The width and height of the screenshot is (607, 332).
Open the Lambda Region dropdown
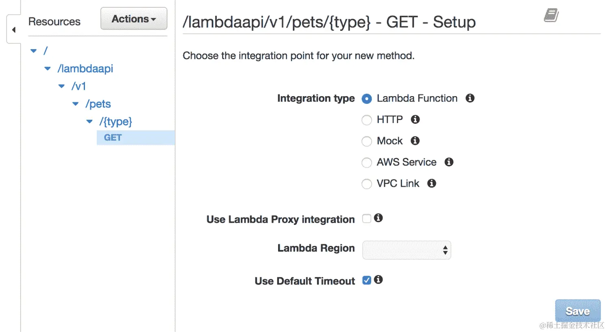407,250
